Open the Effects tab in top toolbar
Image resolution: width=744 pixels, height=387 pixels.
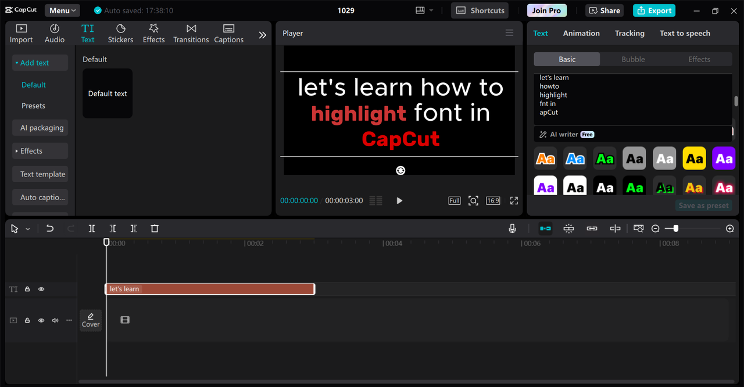[153, 34]
